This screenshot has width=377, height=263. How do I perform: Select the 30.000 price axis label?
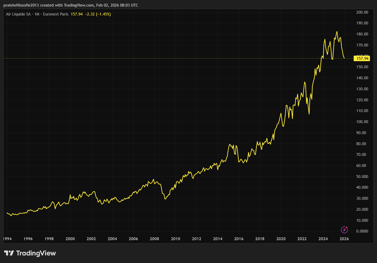(362, 198)
